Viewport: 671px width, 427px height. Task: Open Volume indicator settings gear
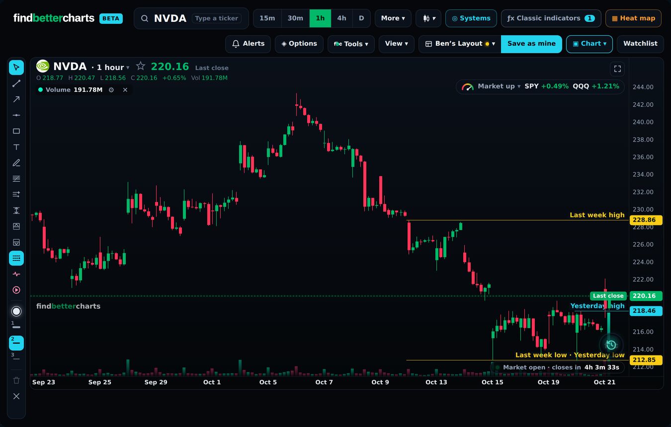(x=111, y=90)
